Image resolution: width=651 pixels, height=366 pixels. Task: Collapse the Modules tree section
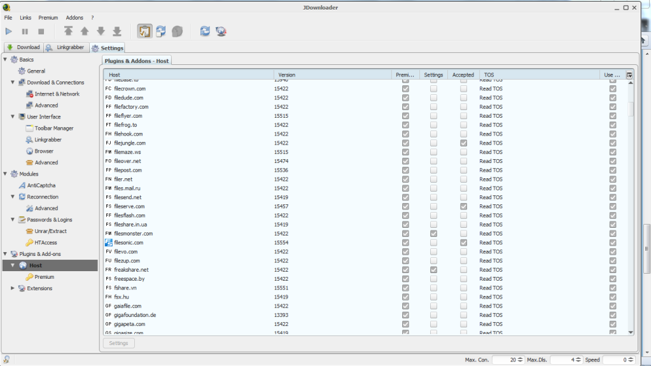tap(5, 174)
